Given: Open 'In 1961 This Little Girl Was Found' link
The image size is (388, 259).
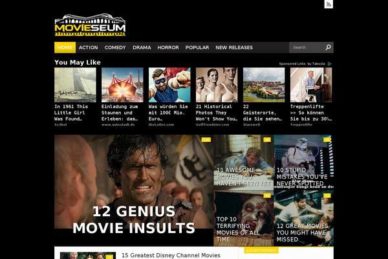Looking at the screenshot, I should (71, 113).
